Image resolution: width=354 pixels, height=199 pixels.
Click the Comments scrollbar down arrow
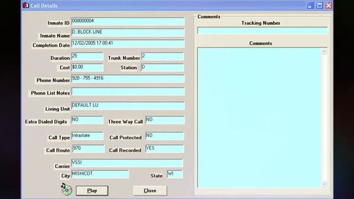point(324,184)
